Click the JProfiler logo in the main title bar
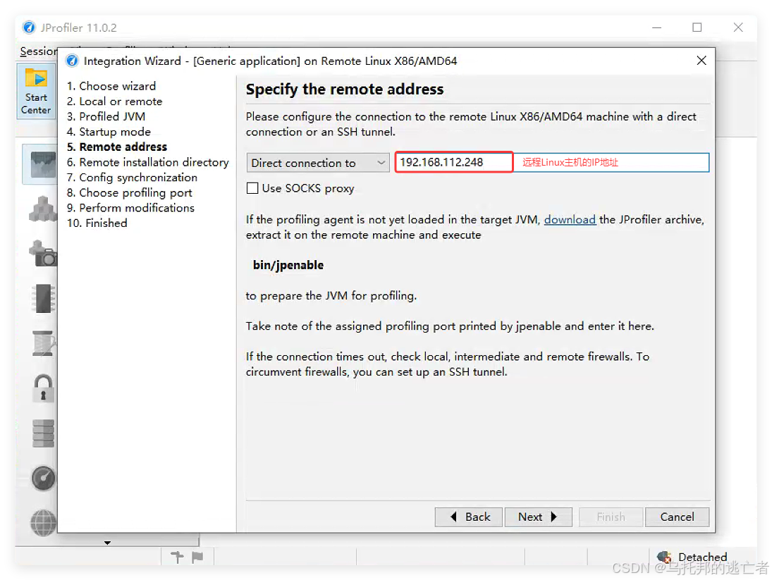Image resolution: width=772 pixels, height=580 pixels. (29, 27)
